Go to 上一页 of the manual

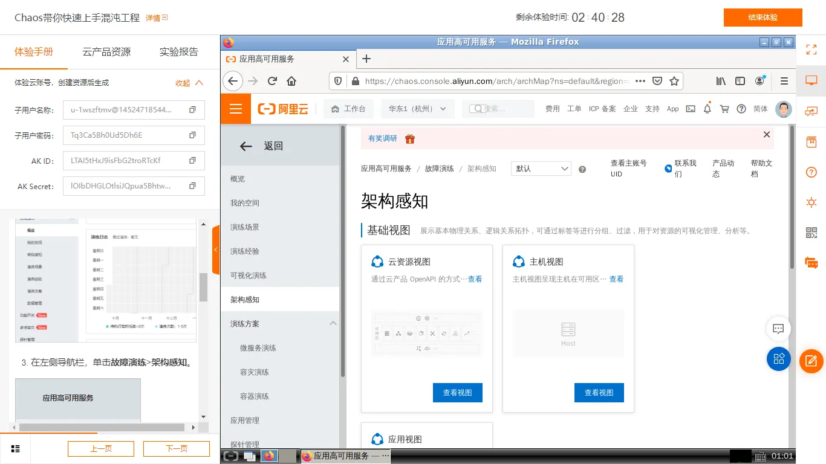point(101,449)
